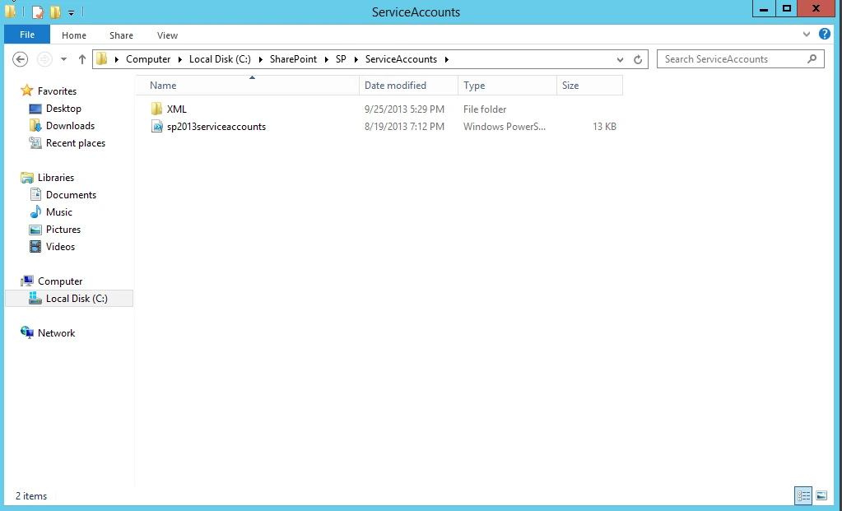Go up one level with Up arrow
Screen dimensions: 842x511
(x=81, y=59)
